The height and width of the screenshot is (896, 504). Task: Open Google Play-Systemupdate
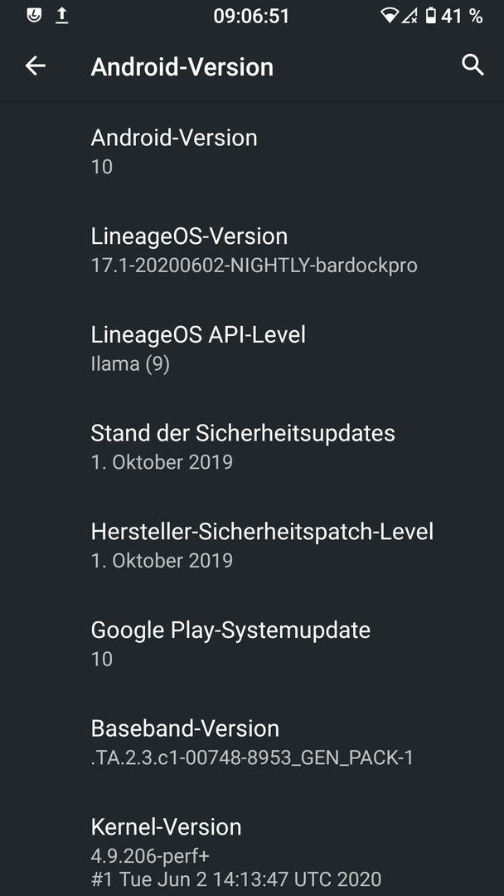pos(252,643)
